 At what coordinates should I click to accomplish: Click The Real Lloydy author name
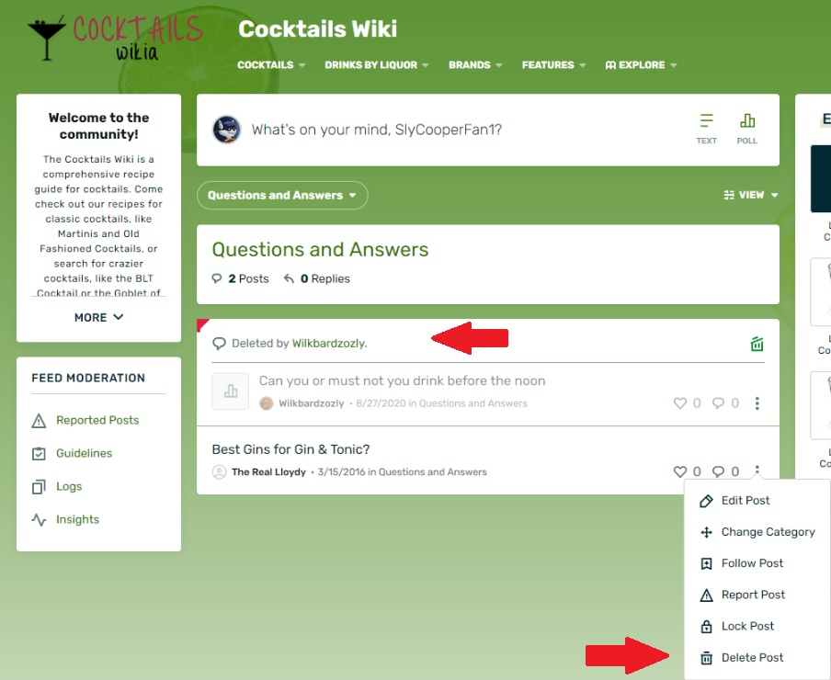point(268,472)
